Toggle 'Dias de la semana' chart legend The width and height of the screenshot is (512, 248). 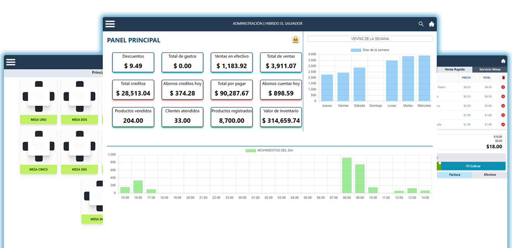point(370,50)
